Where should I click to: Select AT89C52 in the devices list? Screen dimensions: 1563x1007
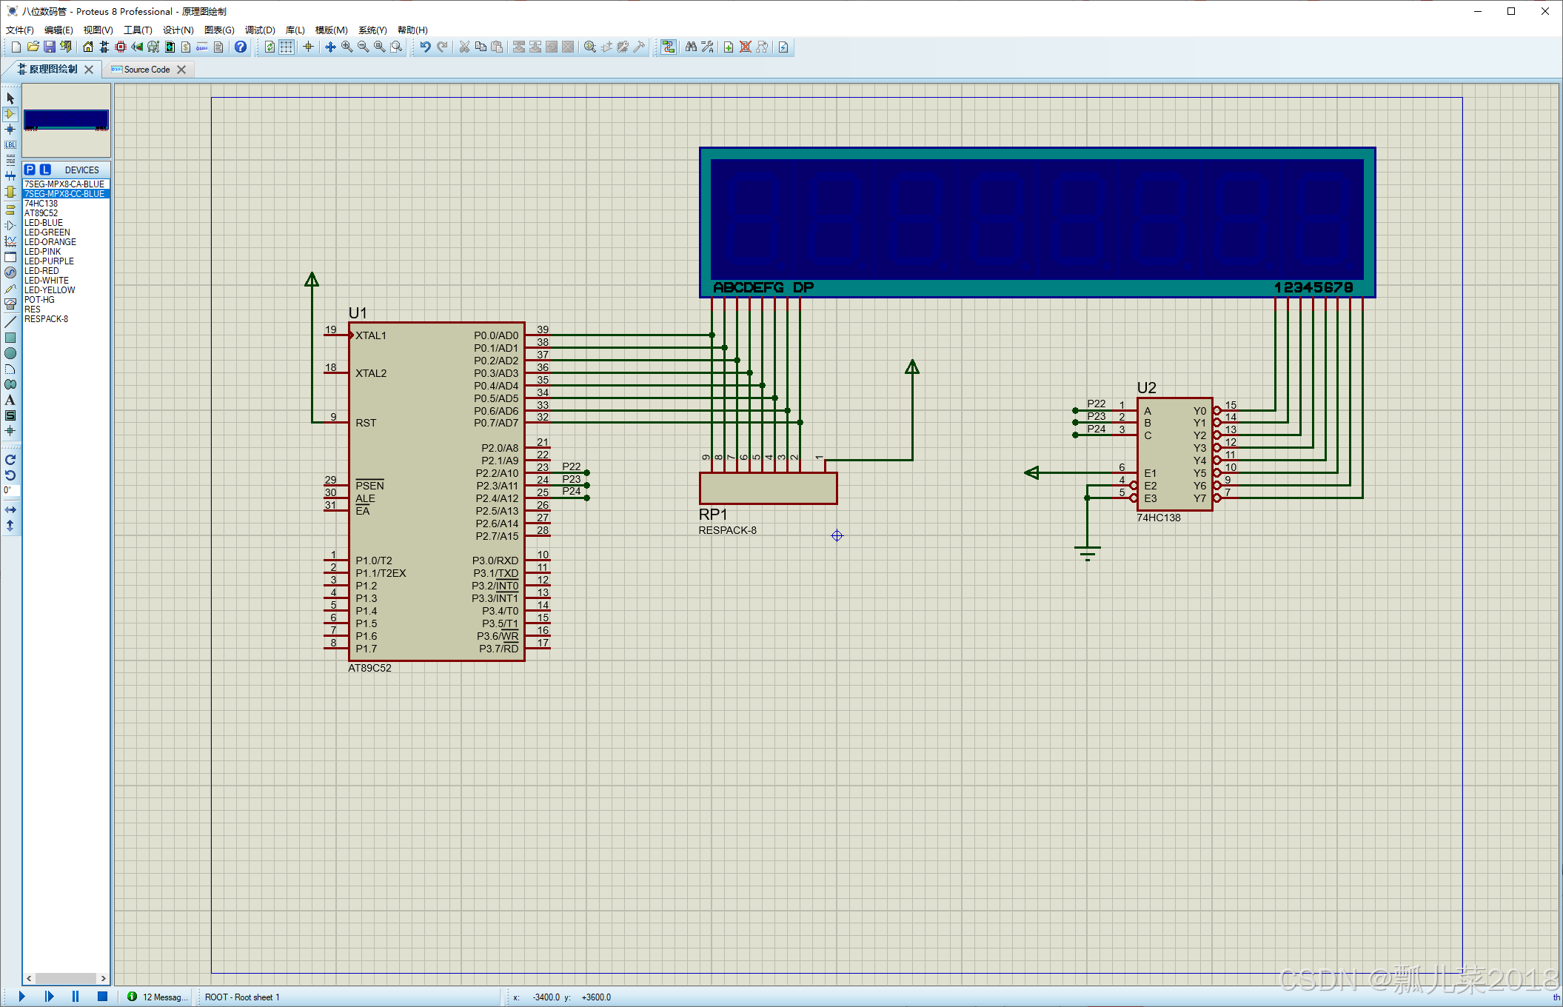(x=41, y=213)
